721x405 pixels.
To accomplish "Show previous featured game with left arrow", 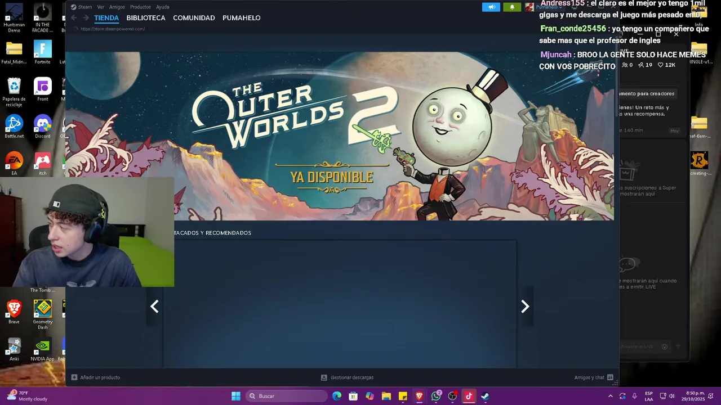I will pyautogui.click(x=154, y=307).
